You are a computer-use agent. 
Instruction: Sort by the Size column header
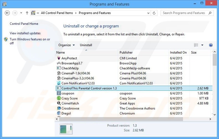(x=200, y=53)
